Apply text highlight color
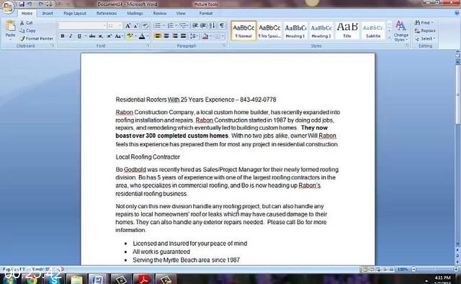Screen dimensions: 461x284 click(130, 36)
